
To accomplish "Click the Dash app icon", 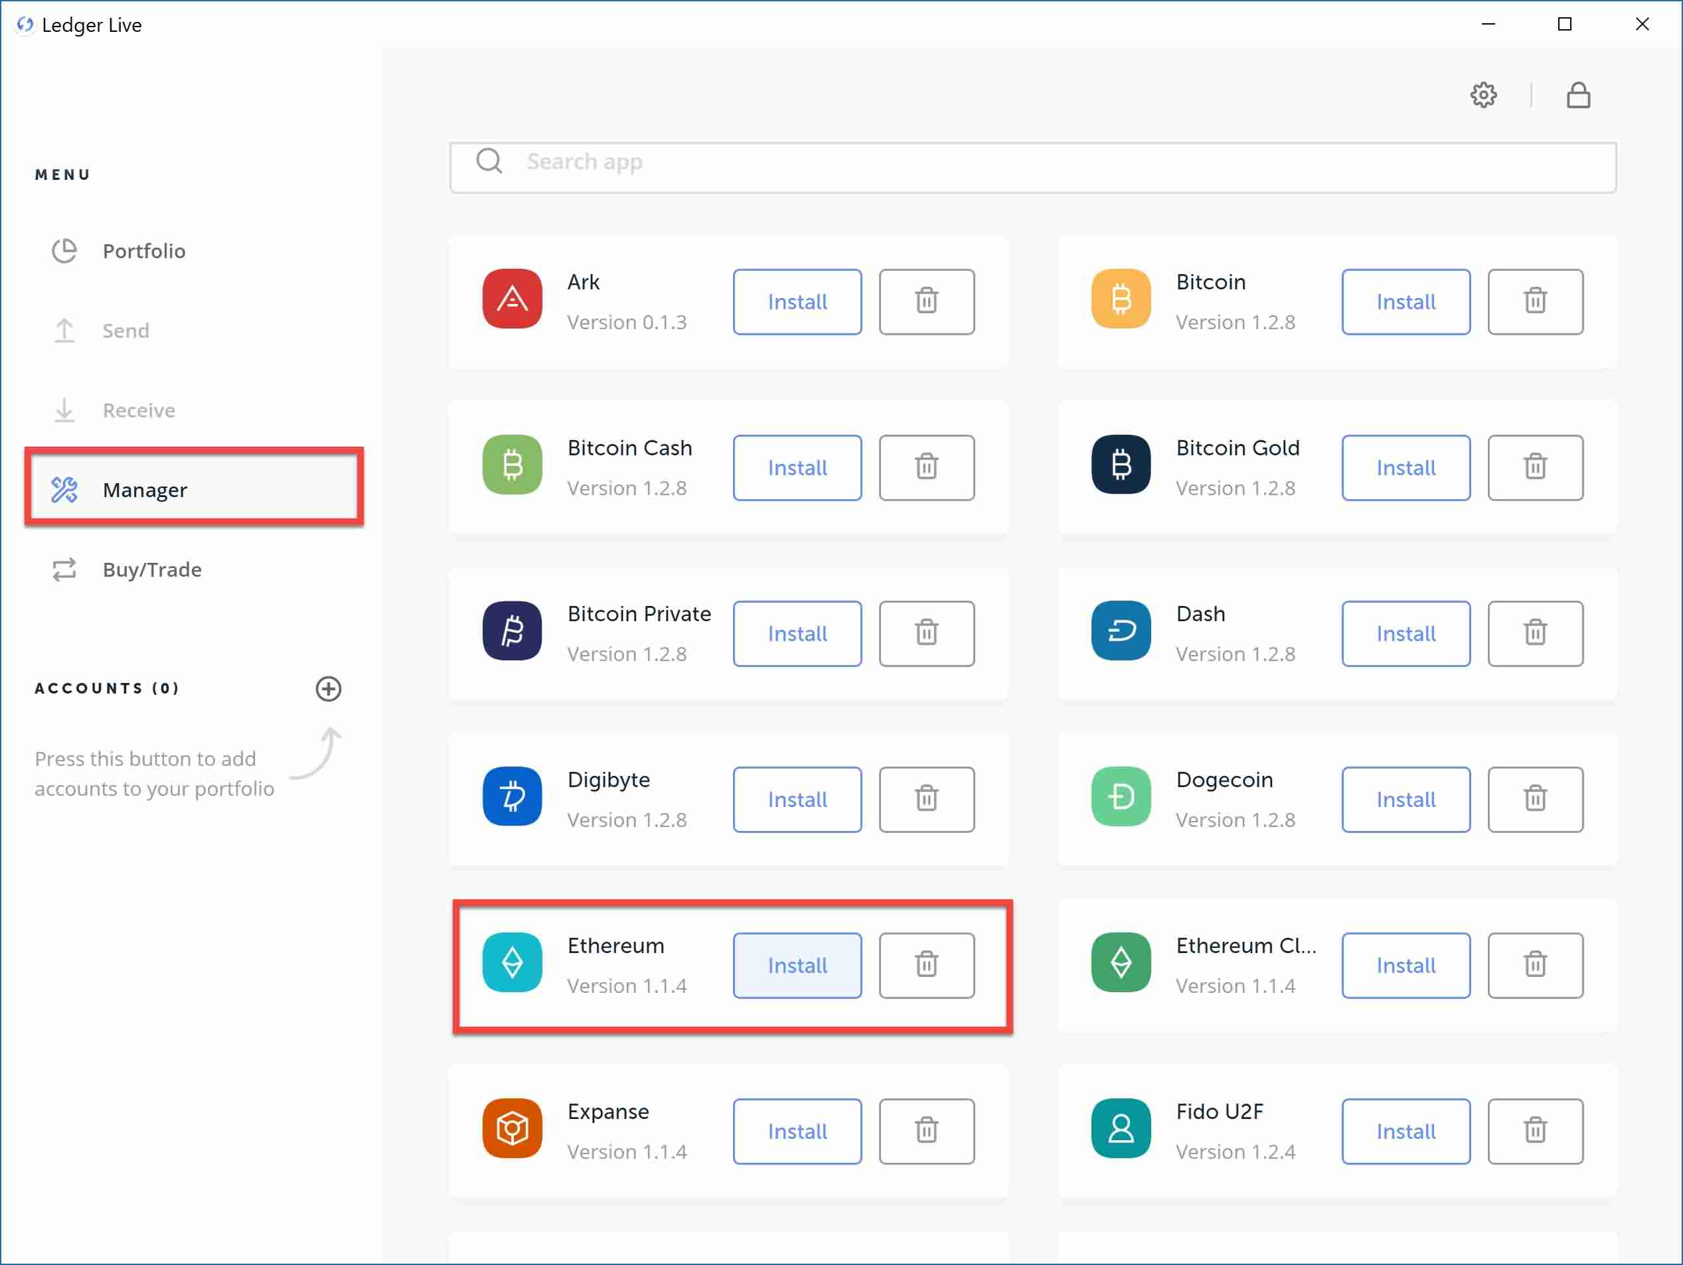I will [1121, 630].
